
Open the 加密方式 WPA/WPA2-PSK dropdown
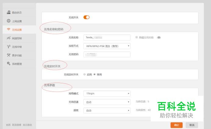click(107, 46)
